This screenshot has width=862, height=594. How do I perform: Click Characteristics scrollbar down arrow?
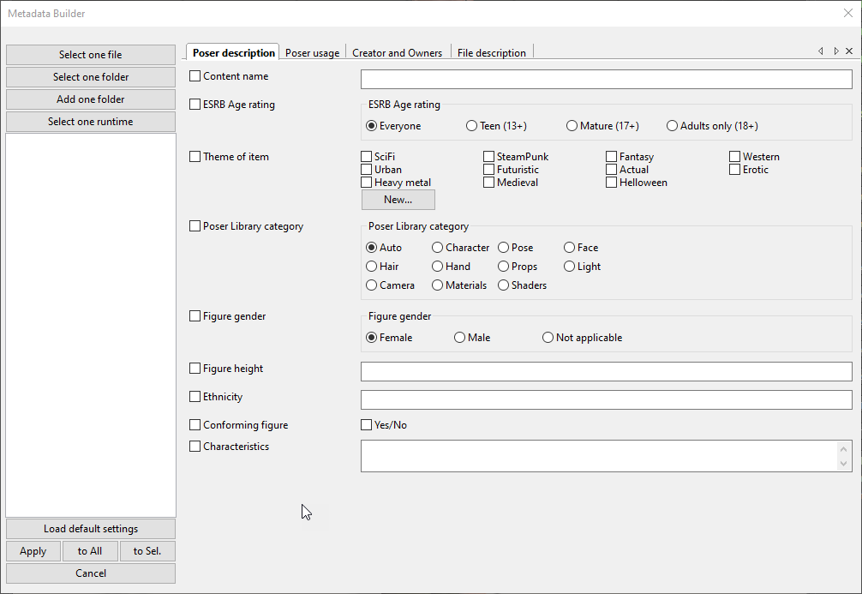[x=845, y=464]
